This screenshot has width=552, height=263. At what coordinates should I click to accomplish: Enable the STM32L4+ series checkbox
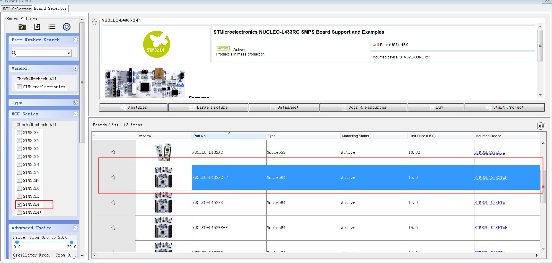tap(19, 212)
